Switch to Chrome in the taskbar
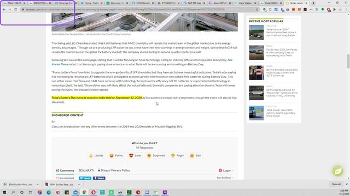The height and width of the screenshot is (196, 350). (84, 192)
